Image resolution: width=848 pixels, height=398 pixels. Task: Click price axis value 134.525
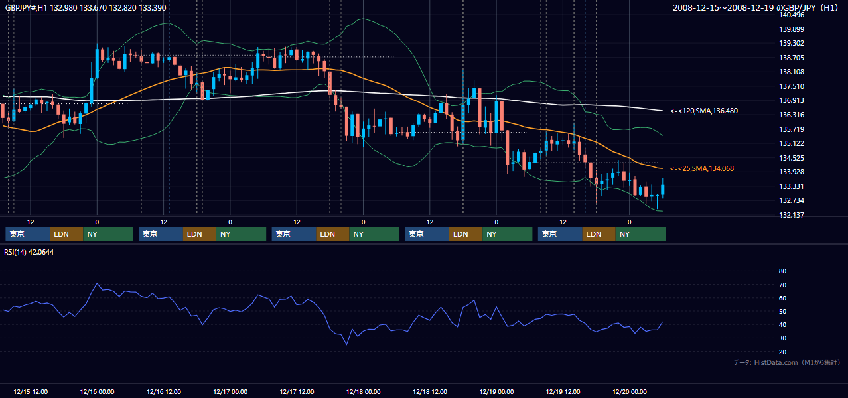pos(792,158)
